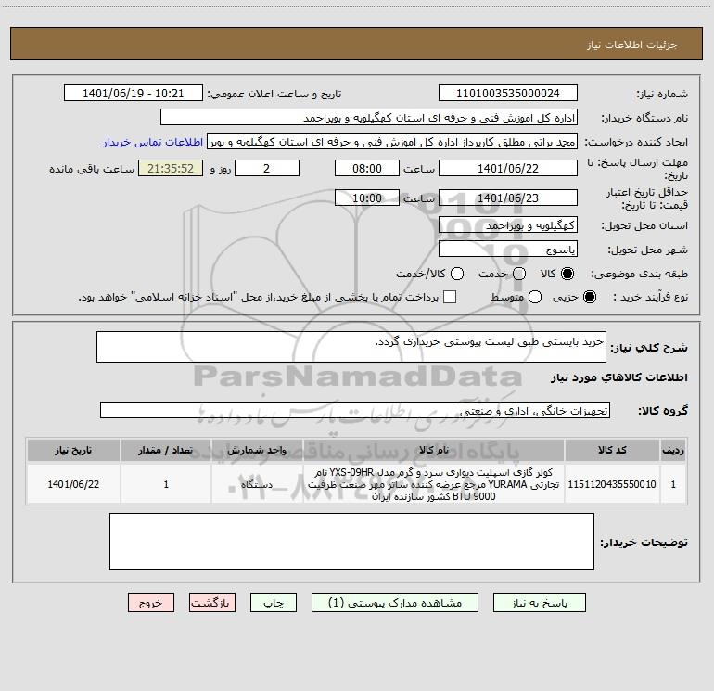Click item code cell 115112043555​0010
This screenshot has width=714, height=691.
pyautogui.click(x=612, y=484)
